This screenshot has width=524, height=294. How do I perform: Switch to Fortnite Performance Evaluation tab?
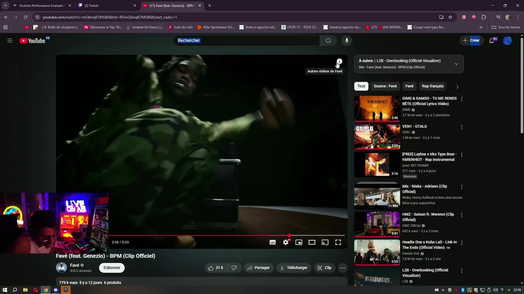click(x=42, y=6)
